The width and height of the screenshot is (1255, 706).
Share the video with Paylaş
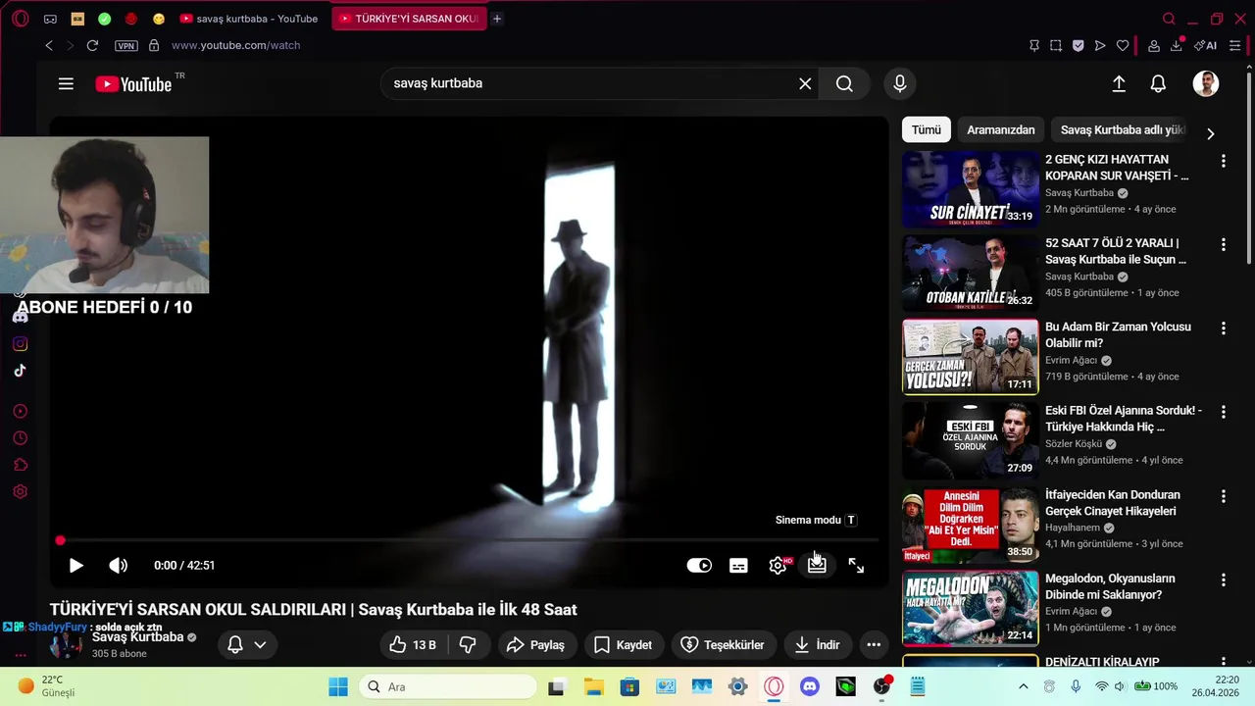(535, 644)
